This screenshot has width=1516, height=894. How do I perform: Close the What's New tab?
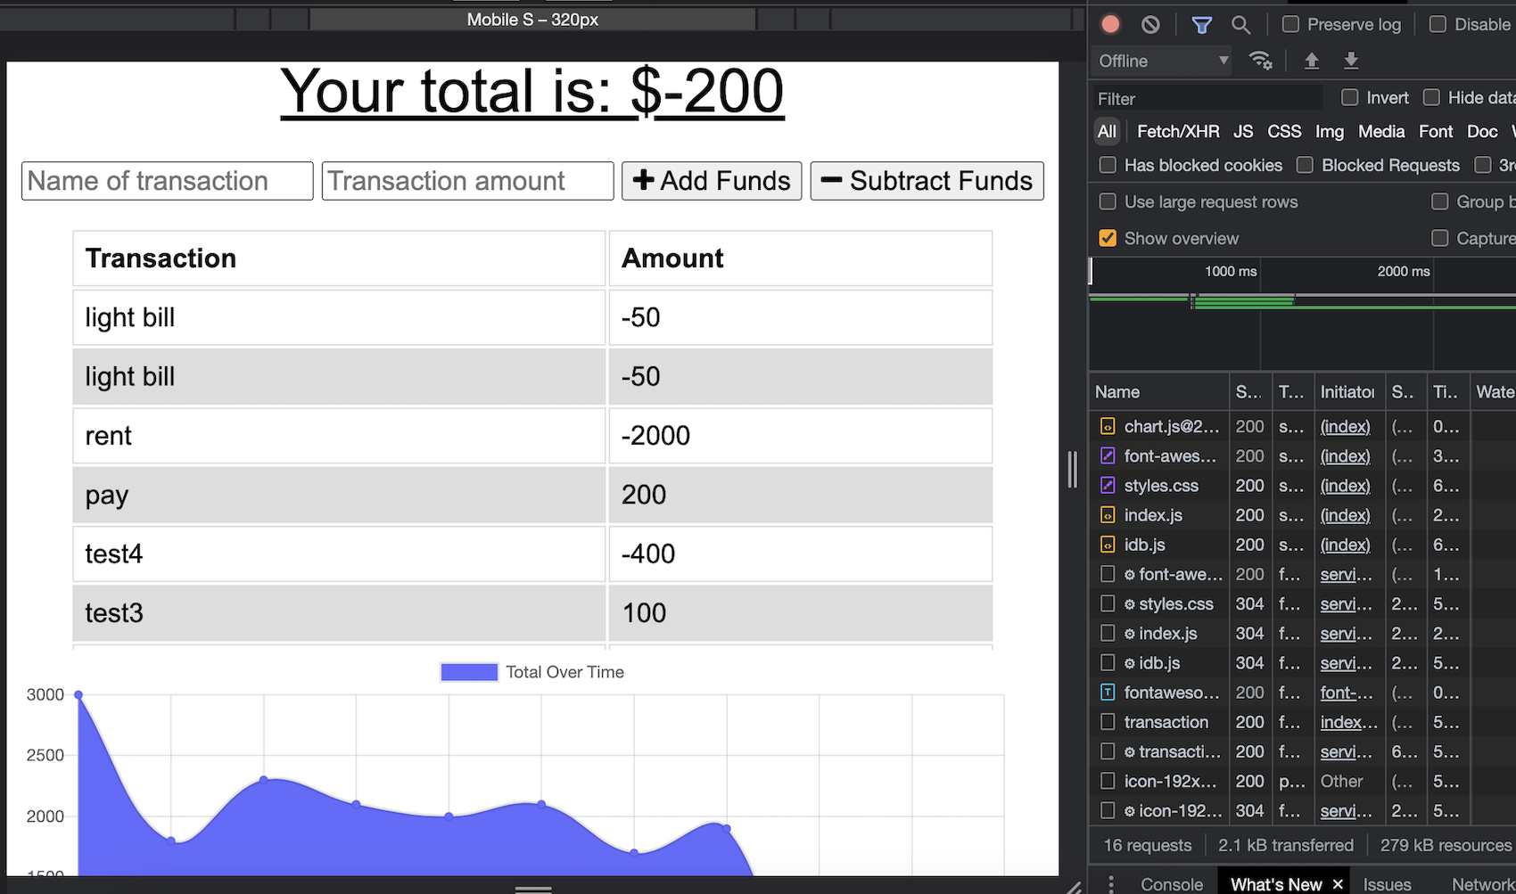1338,883
